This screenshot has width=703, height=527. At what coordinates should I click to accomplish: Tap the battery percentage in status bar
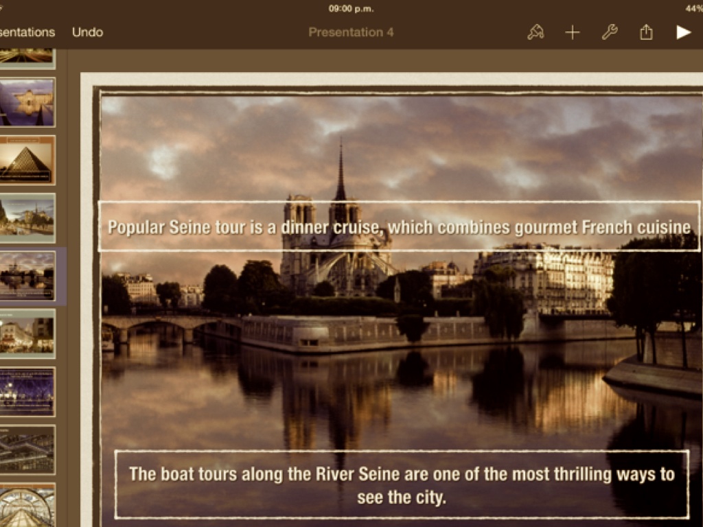click(x=693, y=8)
